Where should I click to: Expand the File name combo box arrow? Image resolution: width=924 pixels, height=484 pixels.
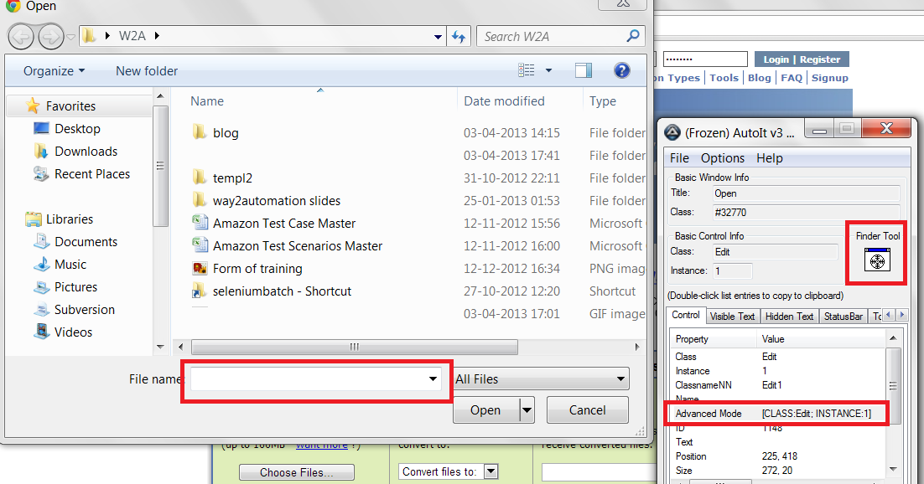tap(433, 378)
